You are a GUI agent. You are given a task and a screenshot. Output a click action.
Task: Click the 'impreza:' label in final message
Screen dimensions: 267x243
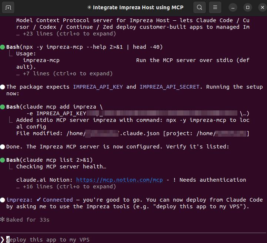coord(19,200)
